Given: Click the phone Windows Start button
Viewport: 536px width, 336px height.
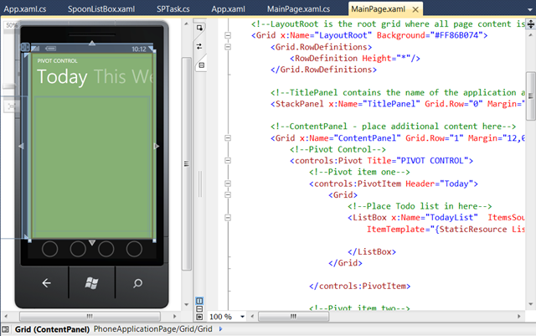Looking at the screenshot, I should pos(91,283).
